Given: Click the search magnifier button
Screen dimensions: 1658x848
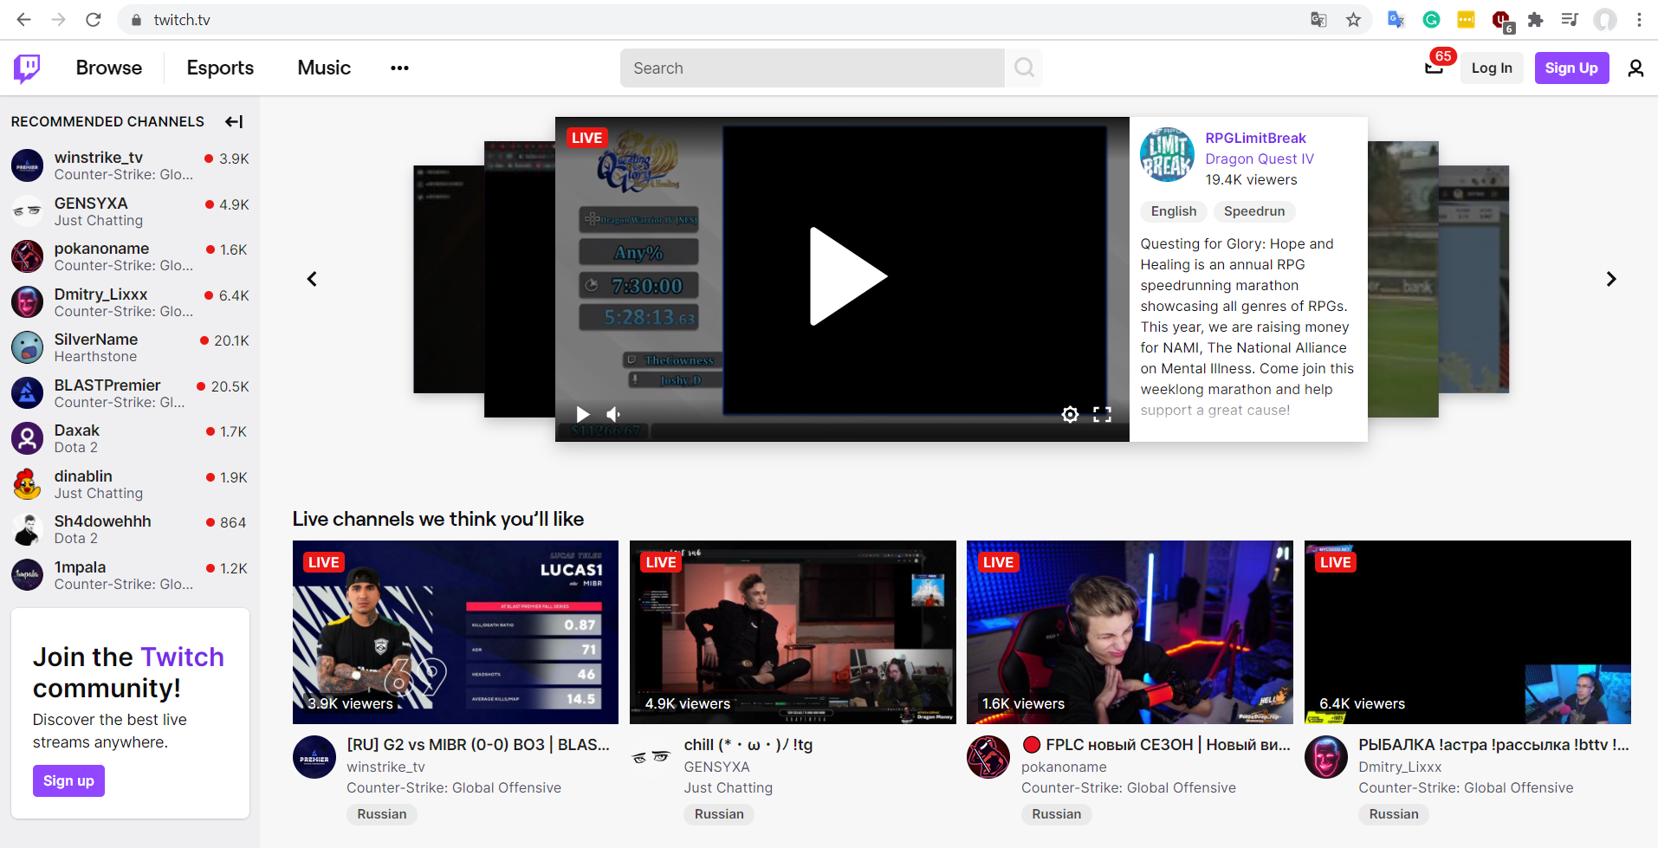Looking at the screenshot, I should (x=1024, y=68).
